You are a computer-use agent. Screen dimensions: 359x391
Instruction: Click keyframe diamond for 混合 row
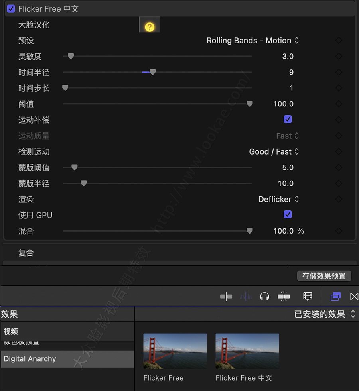[x=339, y=231]
